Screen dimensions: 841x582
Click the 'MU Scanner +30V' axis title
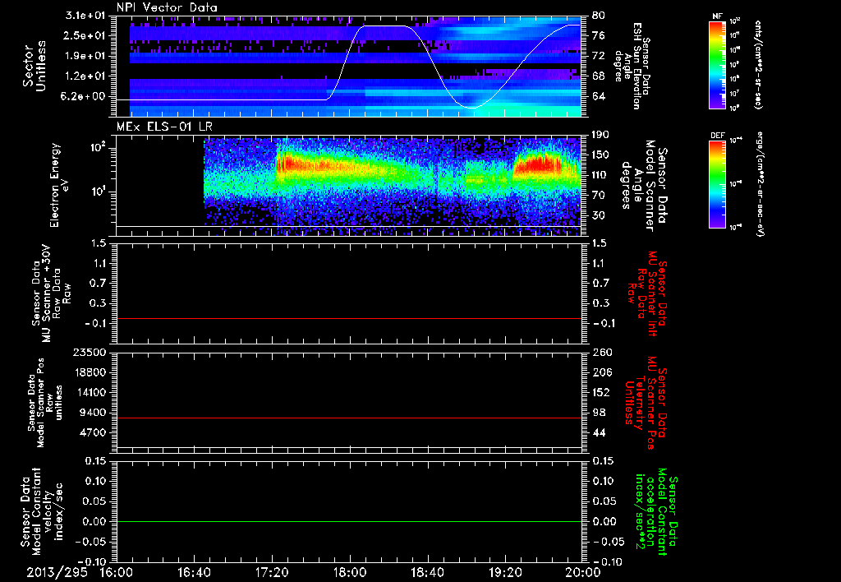52,293
